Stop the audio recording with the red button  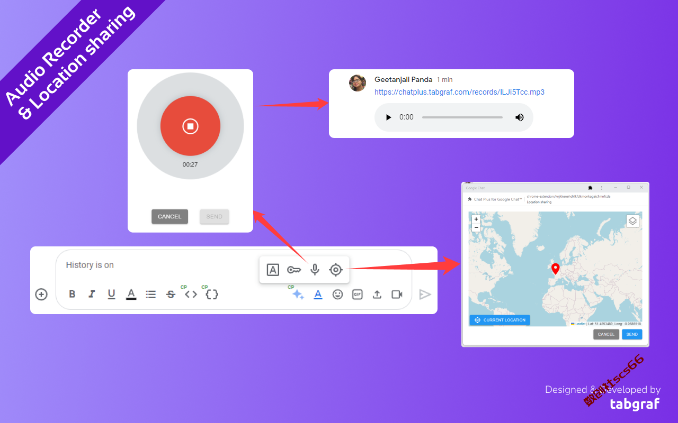(190, 126)
